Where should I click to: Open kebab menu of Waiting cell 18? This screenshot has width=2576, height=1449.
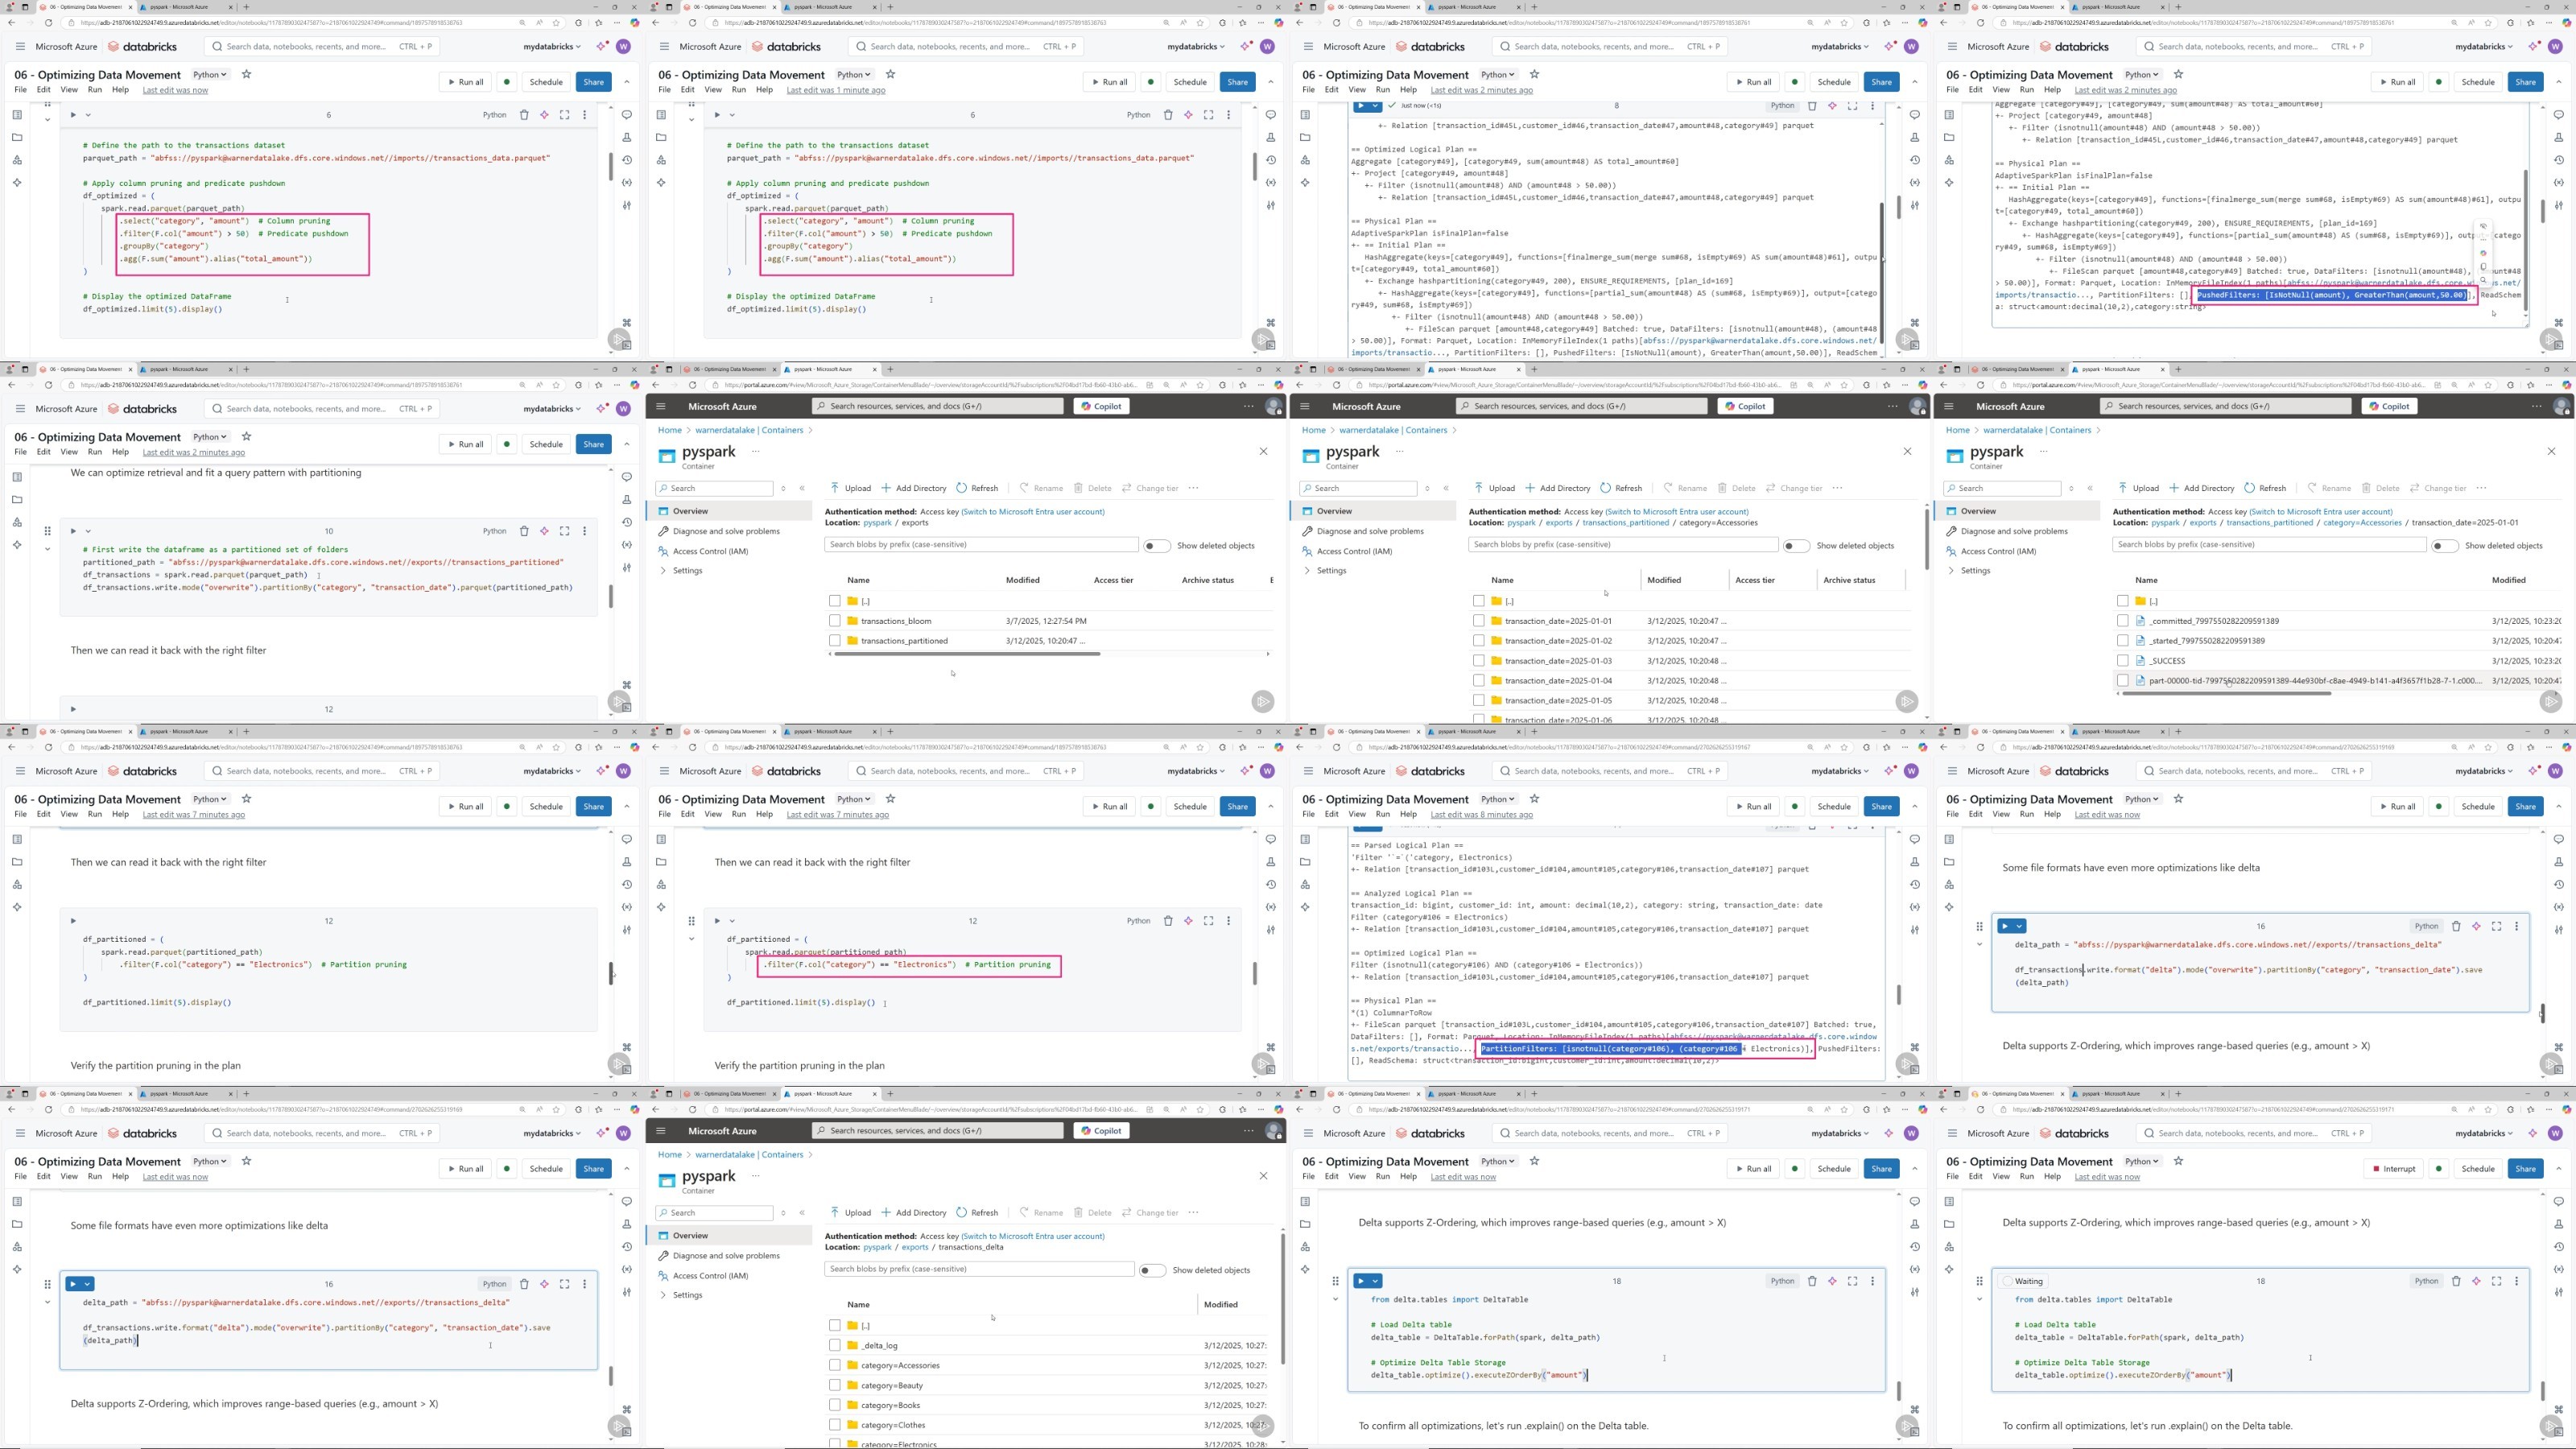2516,1281
